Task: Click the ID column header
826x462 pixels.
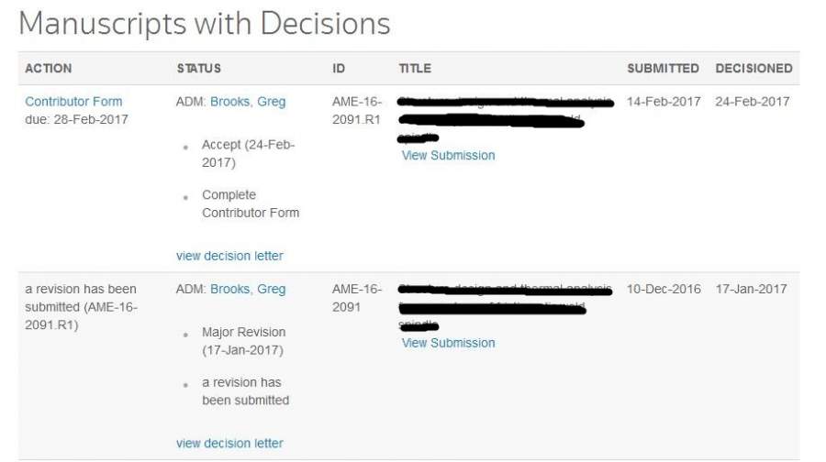Action: 340,69
